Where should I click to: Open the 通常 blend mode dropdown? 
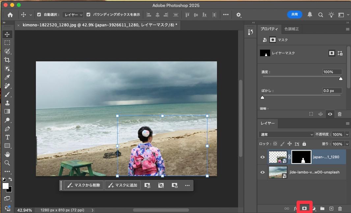point(286,135)
